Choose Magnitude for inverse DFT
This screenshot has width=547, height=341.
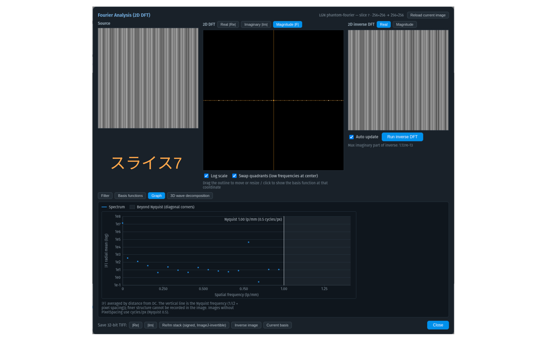[405, 25]
